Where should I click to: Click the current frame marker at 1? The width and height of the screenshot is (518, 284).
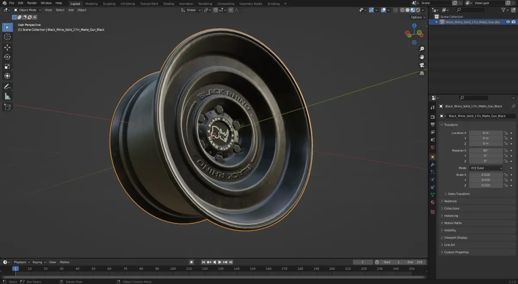16,268
